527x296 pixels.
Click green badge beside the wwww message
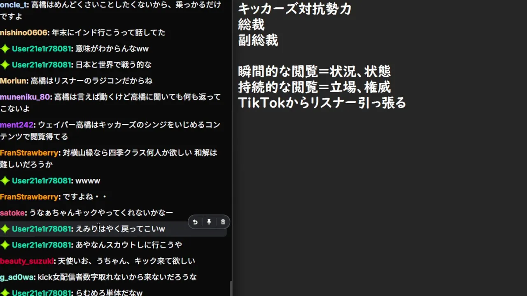tap(5, 181)
